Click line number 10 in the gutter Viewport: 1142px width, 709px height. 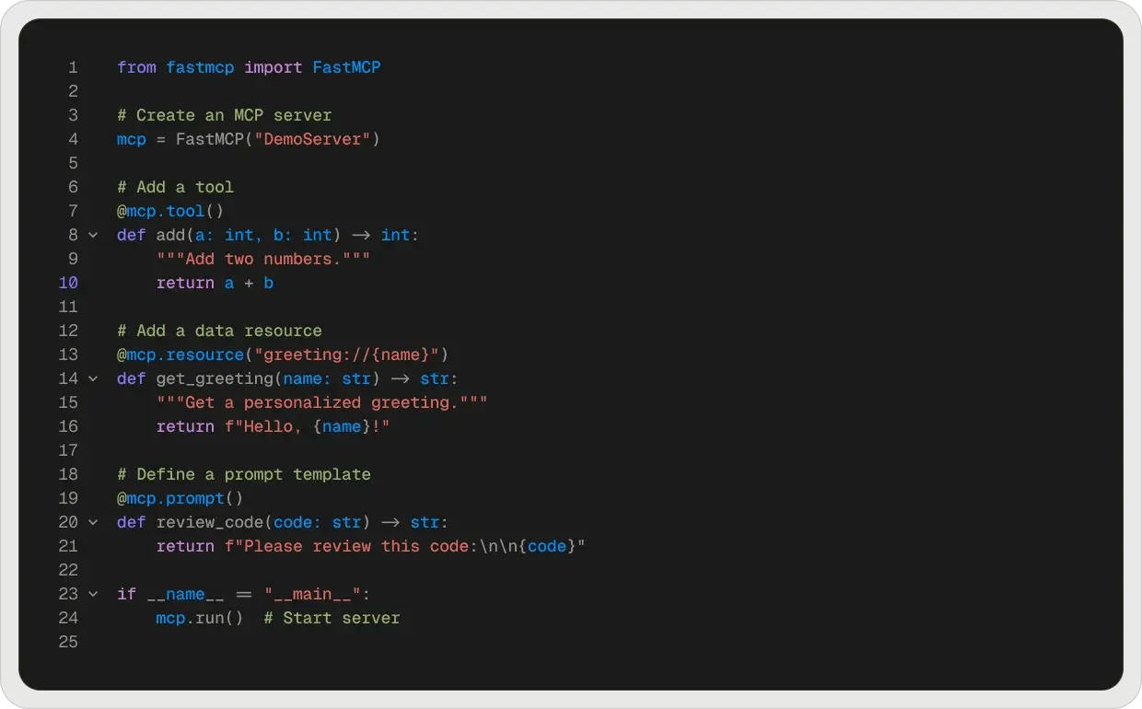click(68, 283)
